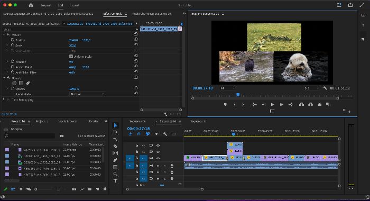
Task: Open Sequence 11 timeline tab
Action: click(198, 122)
